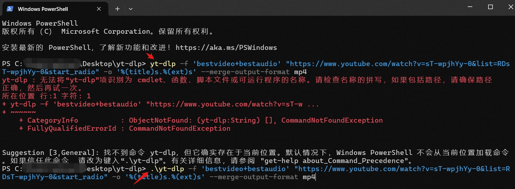Select the Windows PowerShell tab

click(x=55, y=9)
